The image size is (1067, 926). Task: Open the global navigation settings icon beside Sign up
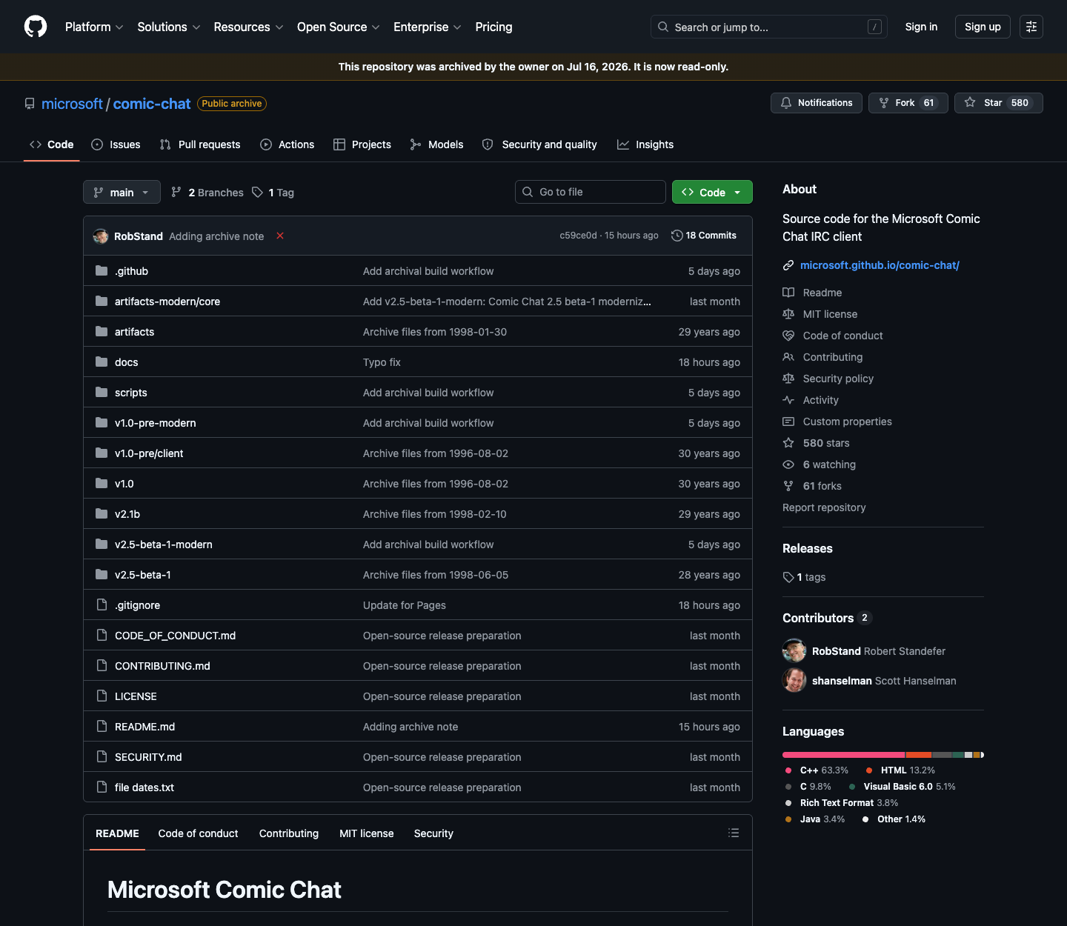click(1031, 27)
